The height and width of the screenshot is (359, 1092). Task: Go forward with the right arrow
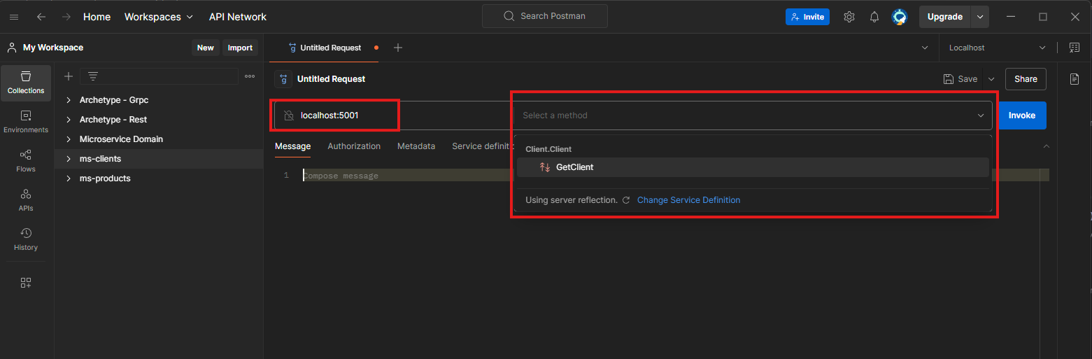point(66,17)
